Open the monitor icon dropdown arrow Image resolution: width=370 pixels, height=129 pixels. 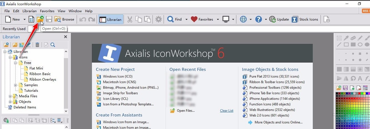(x=233, y=19)
